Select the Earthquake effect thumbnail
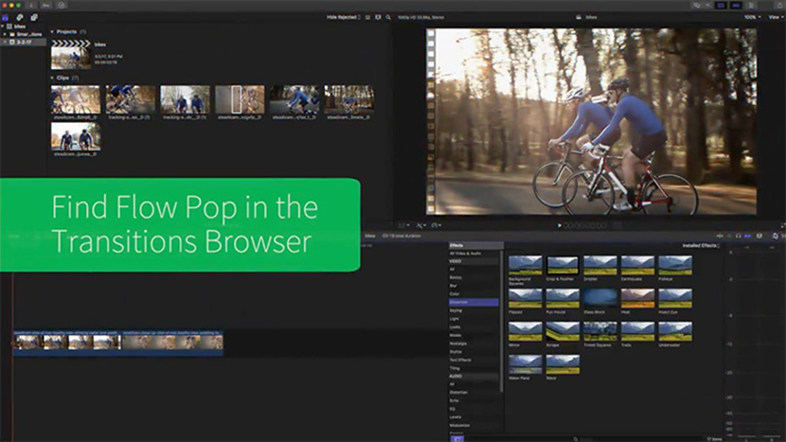The height and width of the screenshot is (442, 786). pyautogui.click(x=637, y=265)
